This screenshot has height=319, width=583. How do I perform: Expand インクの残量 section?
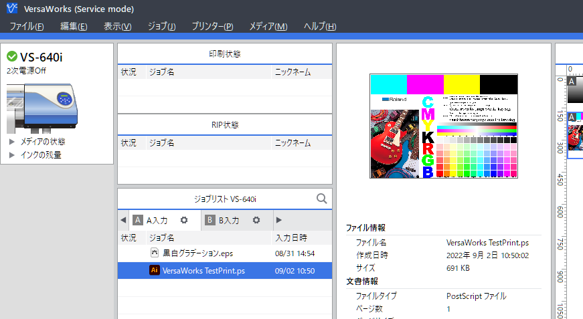(12, 155)
